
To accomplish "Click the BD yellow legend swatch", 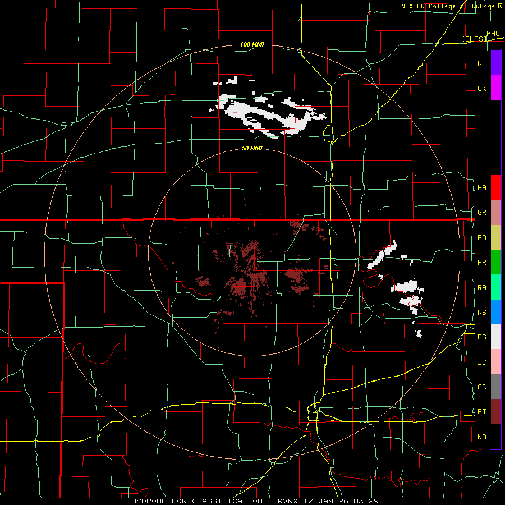I will pyautogui.click(x=495, y=238).
